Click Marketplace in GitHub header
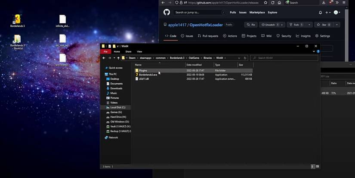This screenshot has width=355, height=178. (257, 12)
